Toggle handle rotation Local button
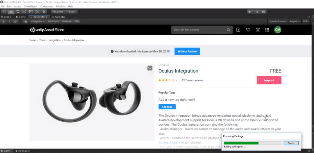The width and height of the screenshot is (314, 153). tap(71, 12)
